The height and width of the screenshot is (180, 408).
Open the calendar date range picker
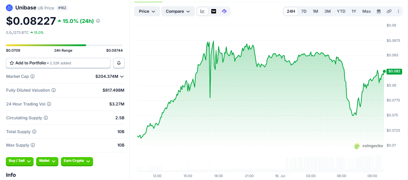pos(379,11)
